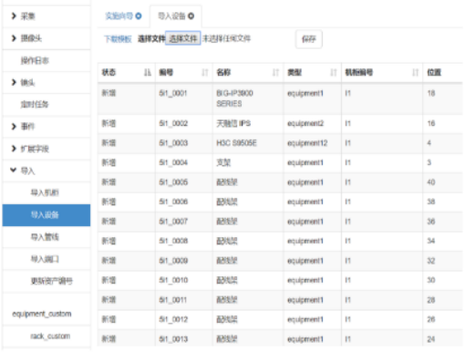Sort table by 编号 column sort icon
Screen dimensions: 466x362
(205, 73)
